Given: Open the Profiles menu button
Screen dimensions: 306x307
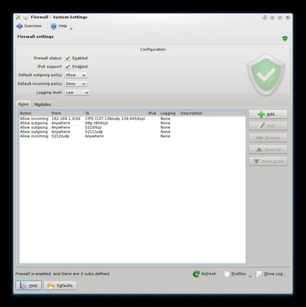Looking at the screenshot, I should 237,274.
